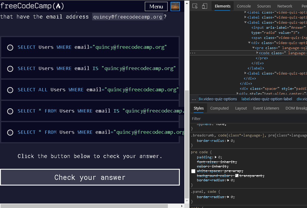Switch to the Computed styles tab
Screen dimensions: 307x208
click(219, 108)
